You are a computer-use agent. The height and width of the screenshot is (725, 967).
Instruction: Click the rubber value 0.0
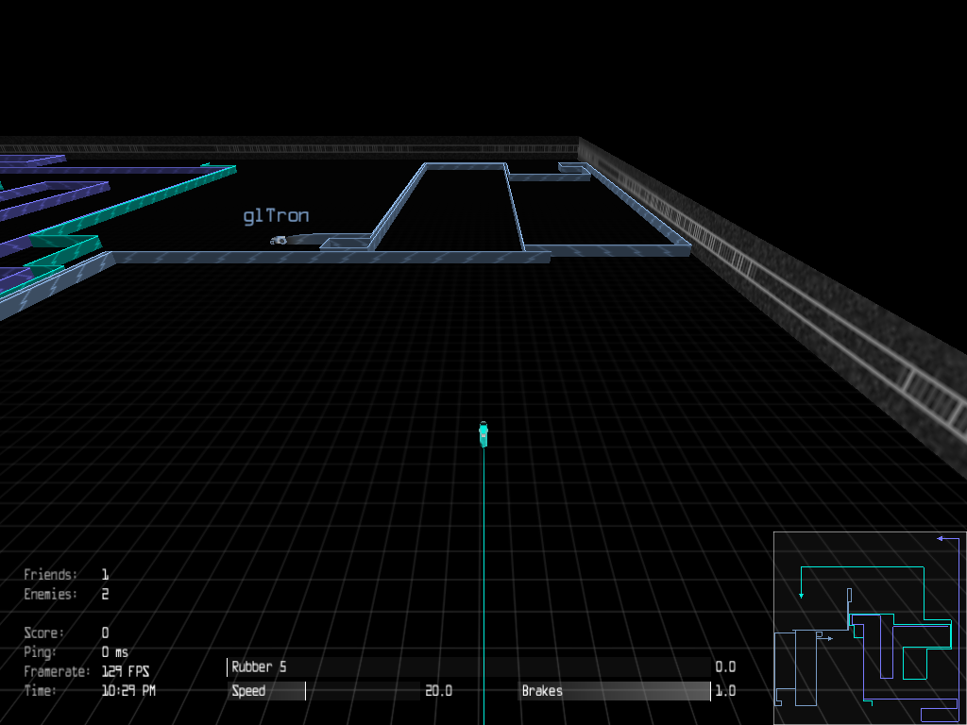point(725,667)
